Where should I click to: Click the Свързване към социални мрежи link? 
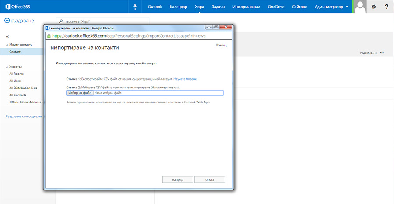click(x=25, y=116)
